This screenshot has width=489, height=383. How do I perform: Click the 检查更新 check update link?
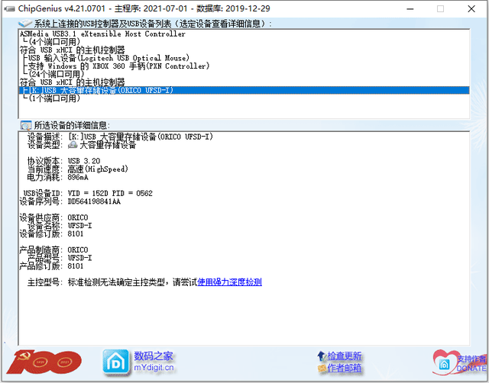345,356
